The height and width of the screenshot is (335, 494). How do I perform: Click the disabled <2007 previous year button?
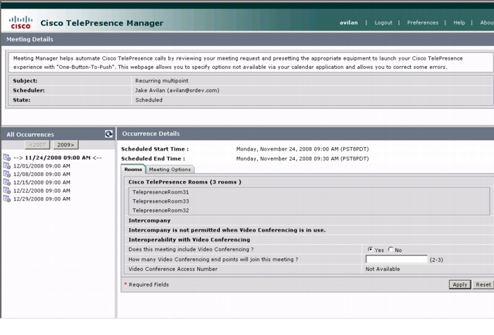pos(37,145)
